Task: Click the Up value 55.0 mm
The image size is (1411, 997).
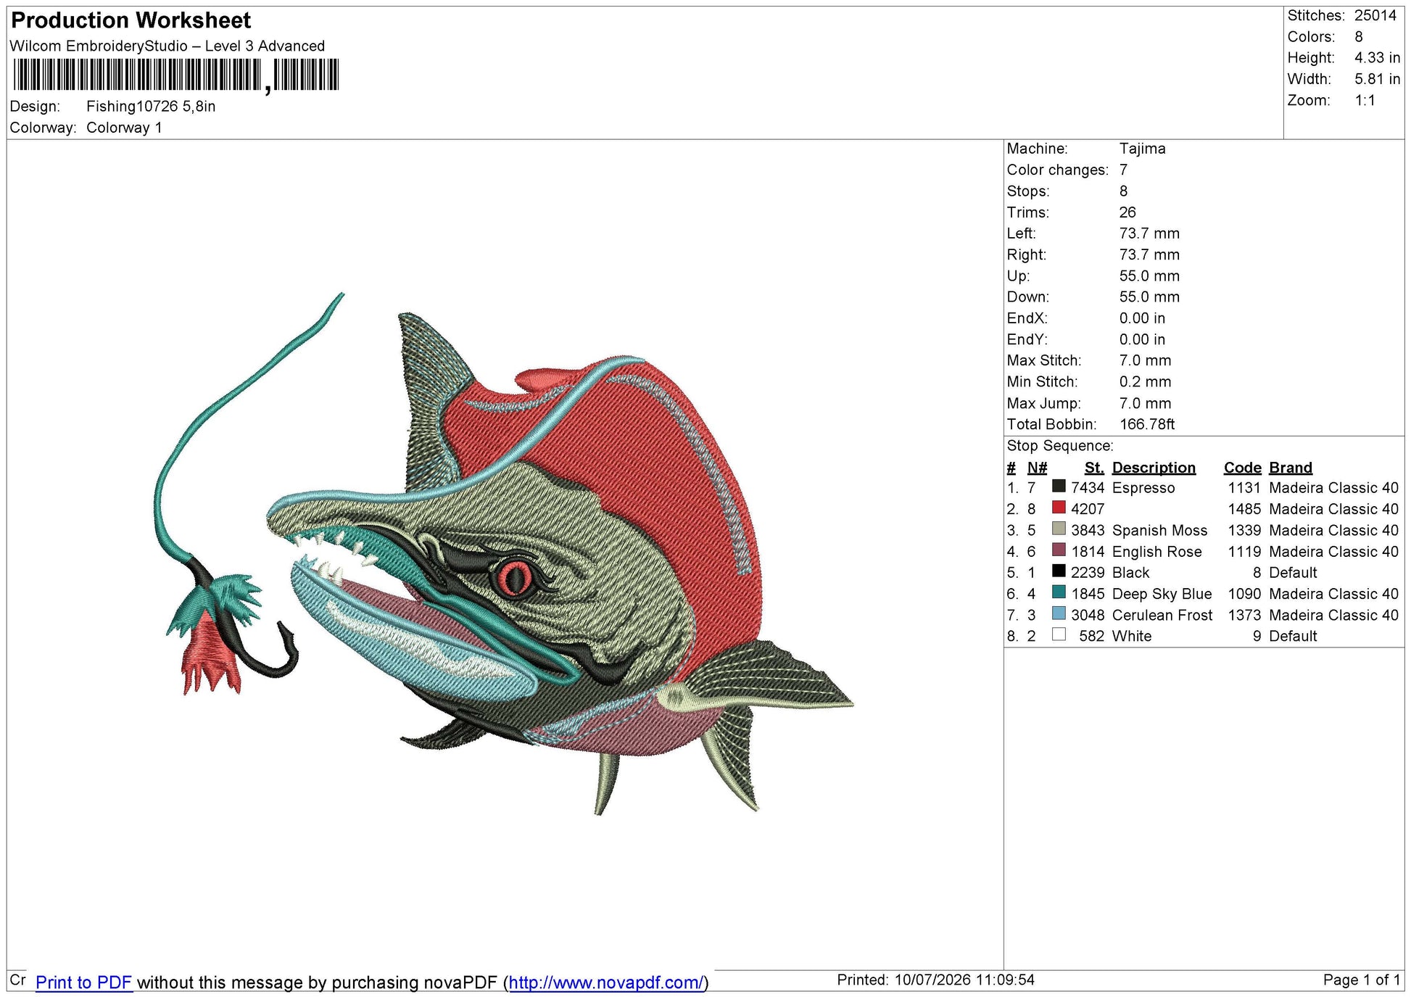Action: 1149,276
